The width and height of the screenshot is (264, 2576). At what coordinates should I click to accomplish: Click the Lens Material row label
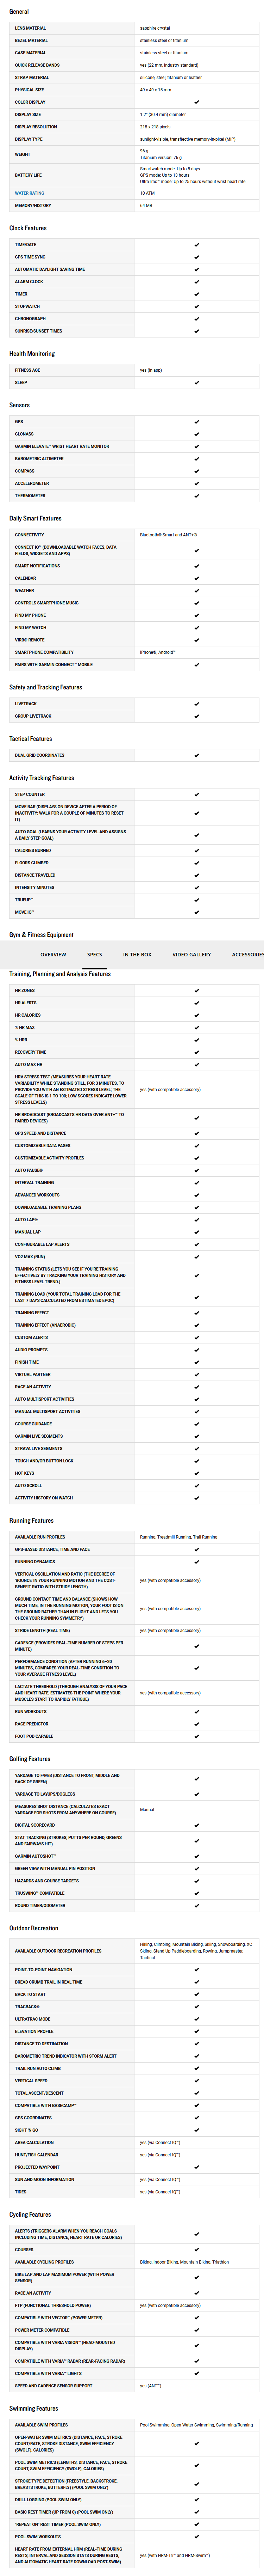click(x=30, y=28)
